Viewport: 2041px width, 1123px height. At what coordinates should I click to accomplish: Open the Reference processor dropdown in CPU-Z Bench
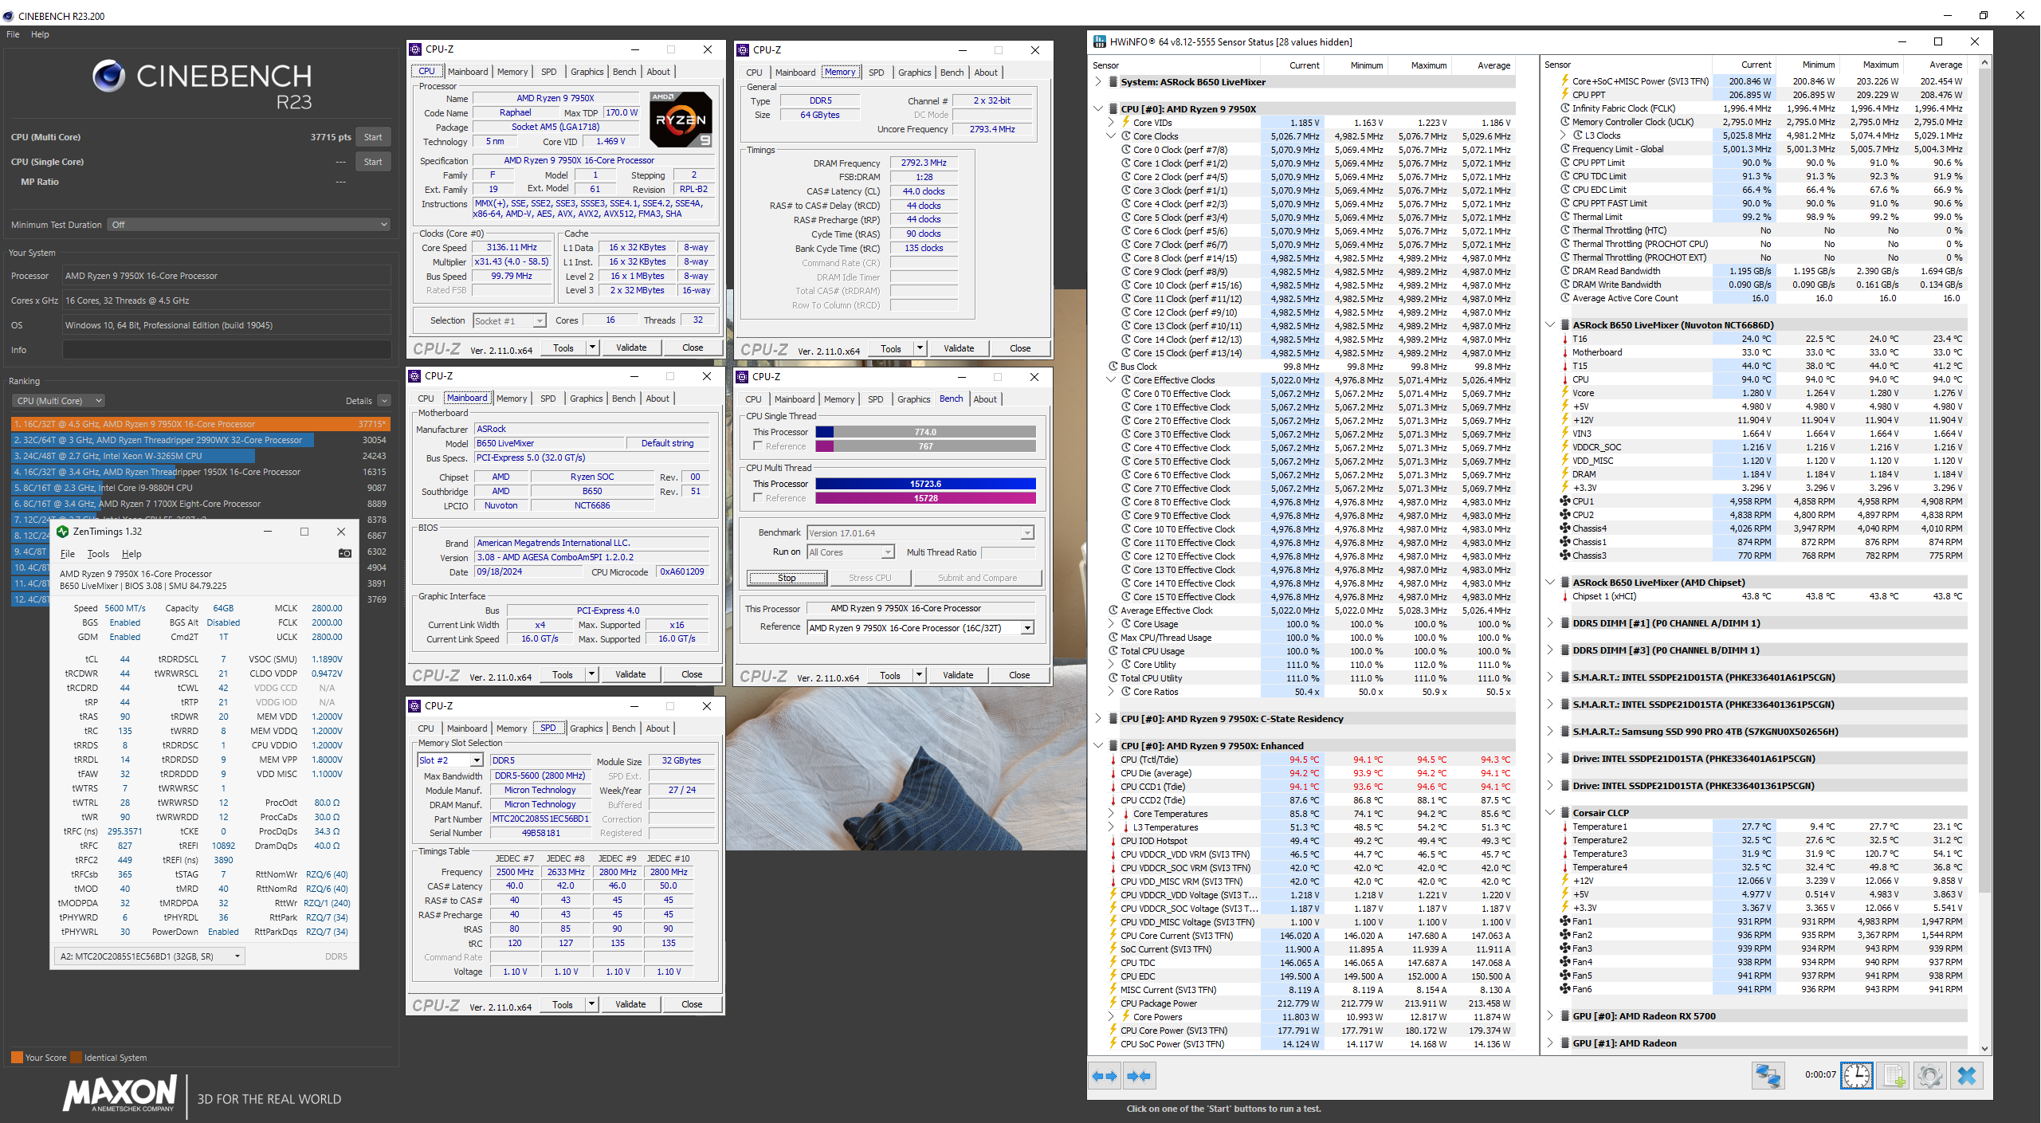[920, 628]
